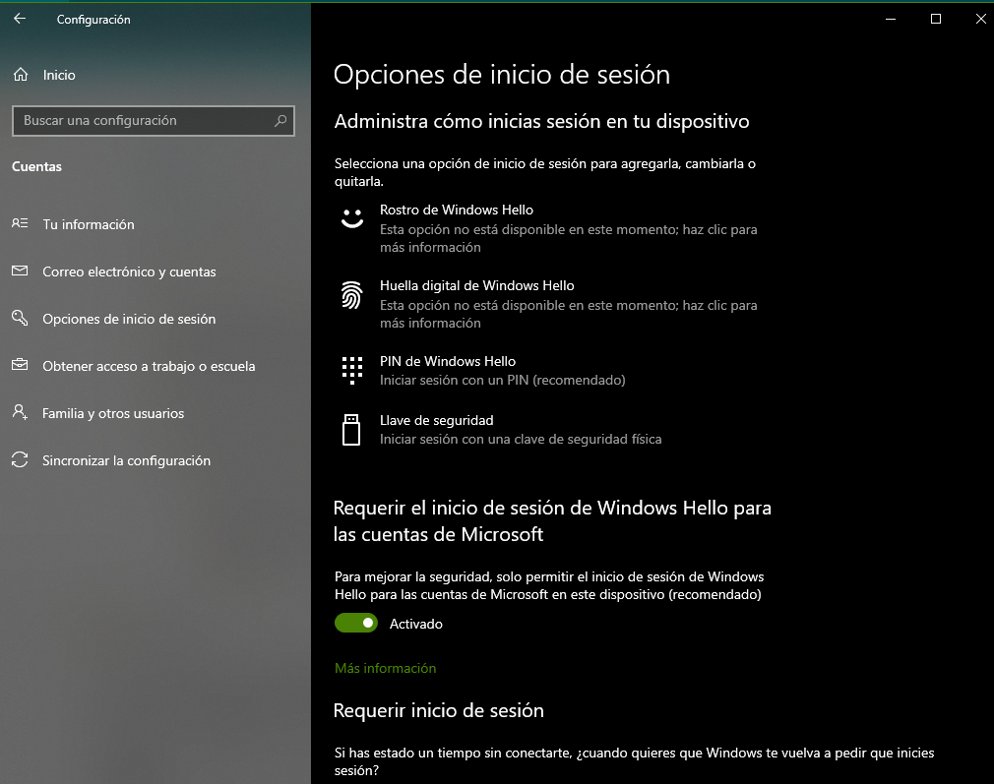This screenshot has height=784, width=994.
Task: Close the Configuración window
Action: pos(980,19)
